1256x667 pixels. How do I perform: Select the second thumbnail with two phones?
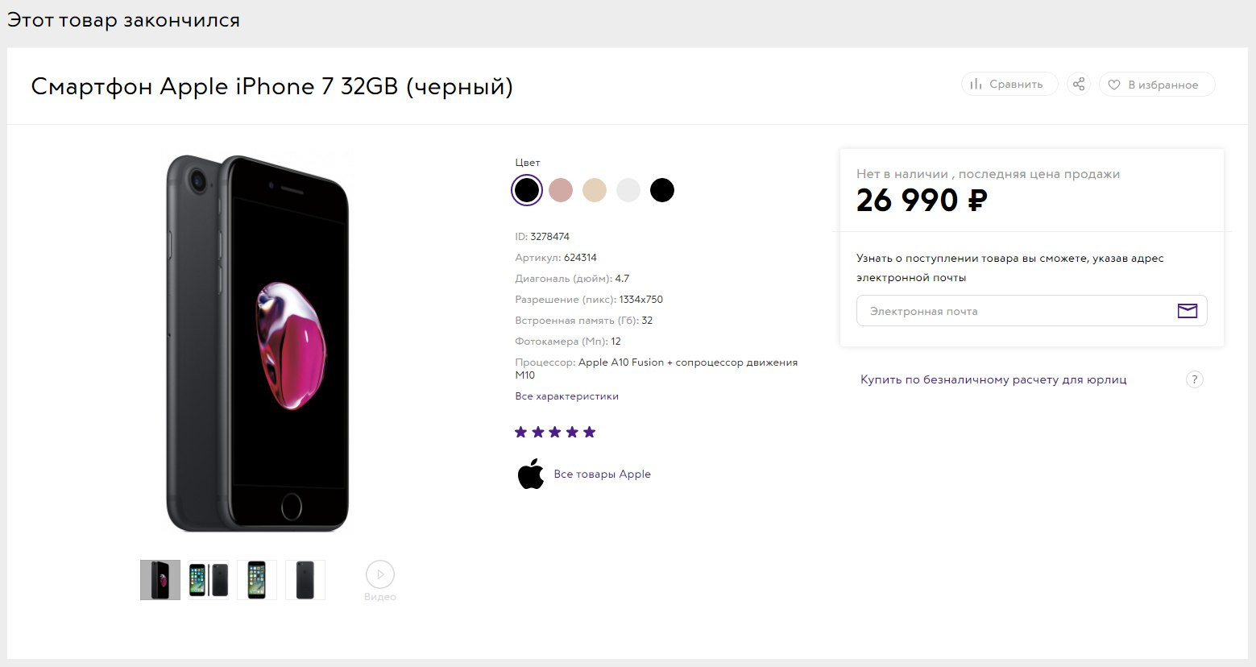tap(209, 580)
